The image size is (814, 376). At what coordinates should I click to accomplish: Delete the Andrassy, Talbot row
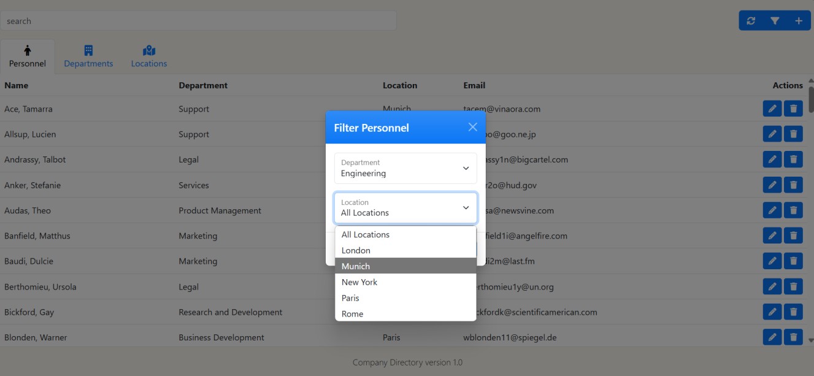pos(793,159)
